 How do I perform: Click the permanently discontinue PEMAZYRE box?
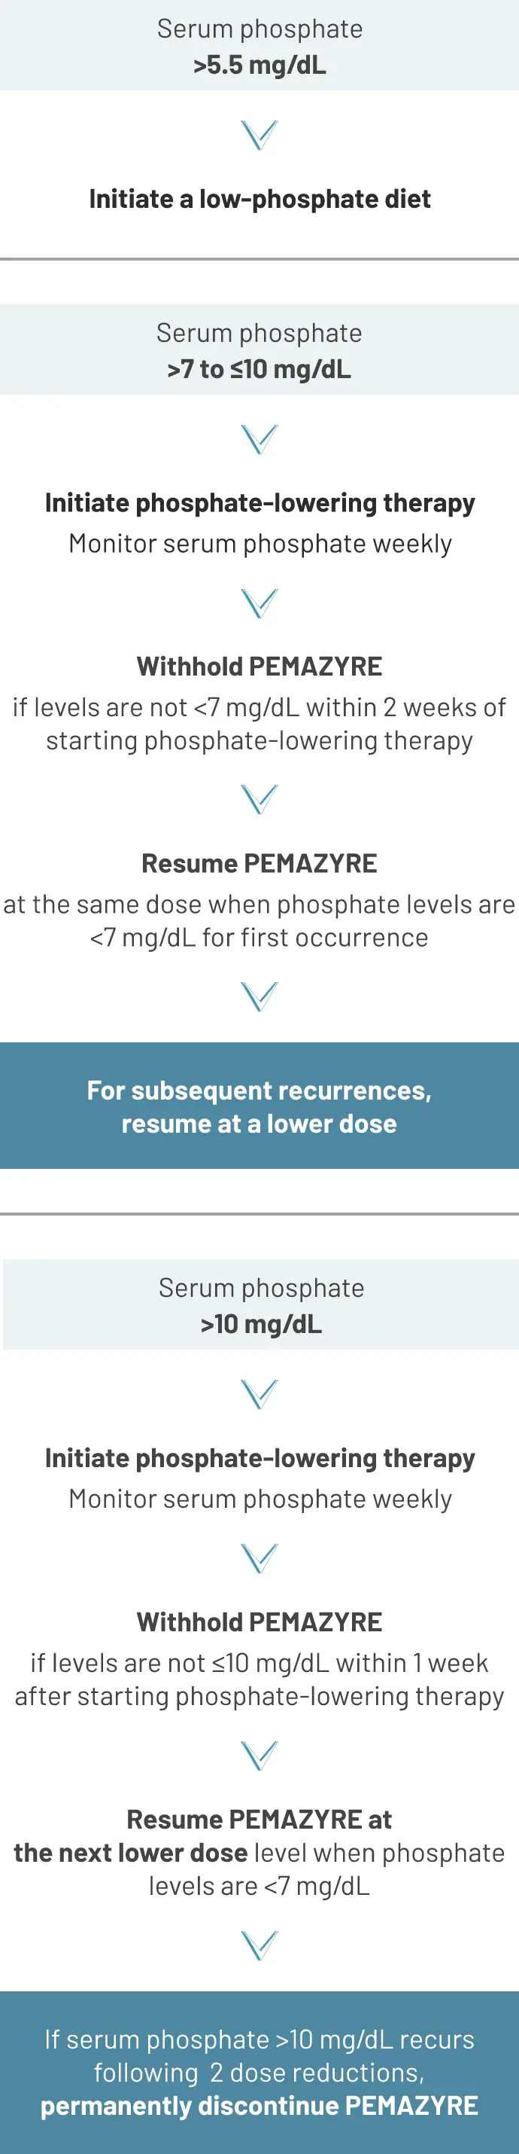coord(259,2072)
